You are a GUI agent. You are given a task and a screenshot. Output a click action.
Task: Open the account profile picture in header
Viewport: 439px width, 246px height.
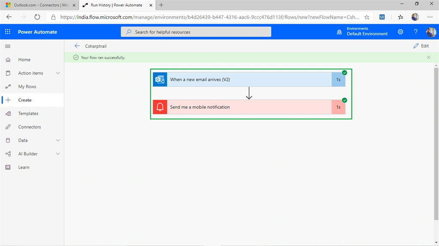click(431, 32)
